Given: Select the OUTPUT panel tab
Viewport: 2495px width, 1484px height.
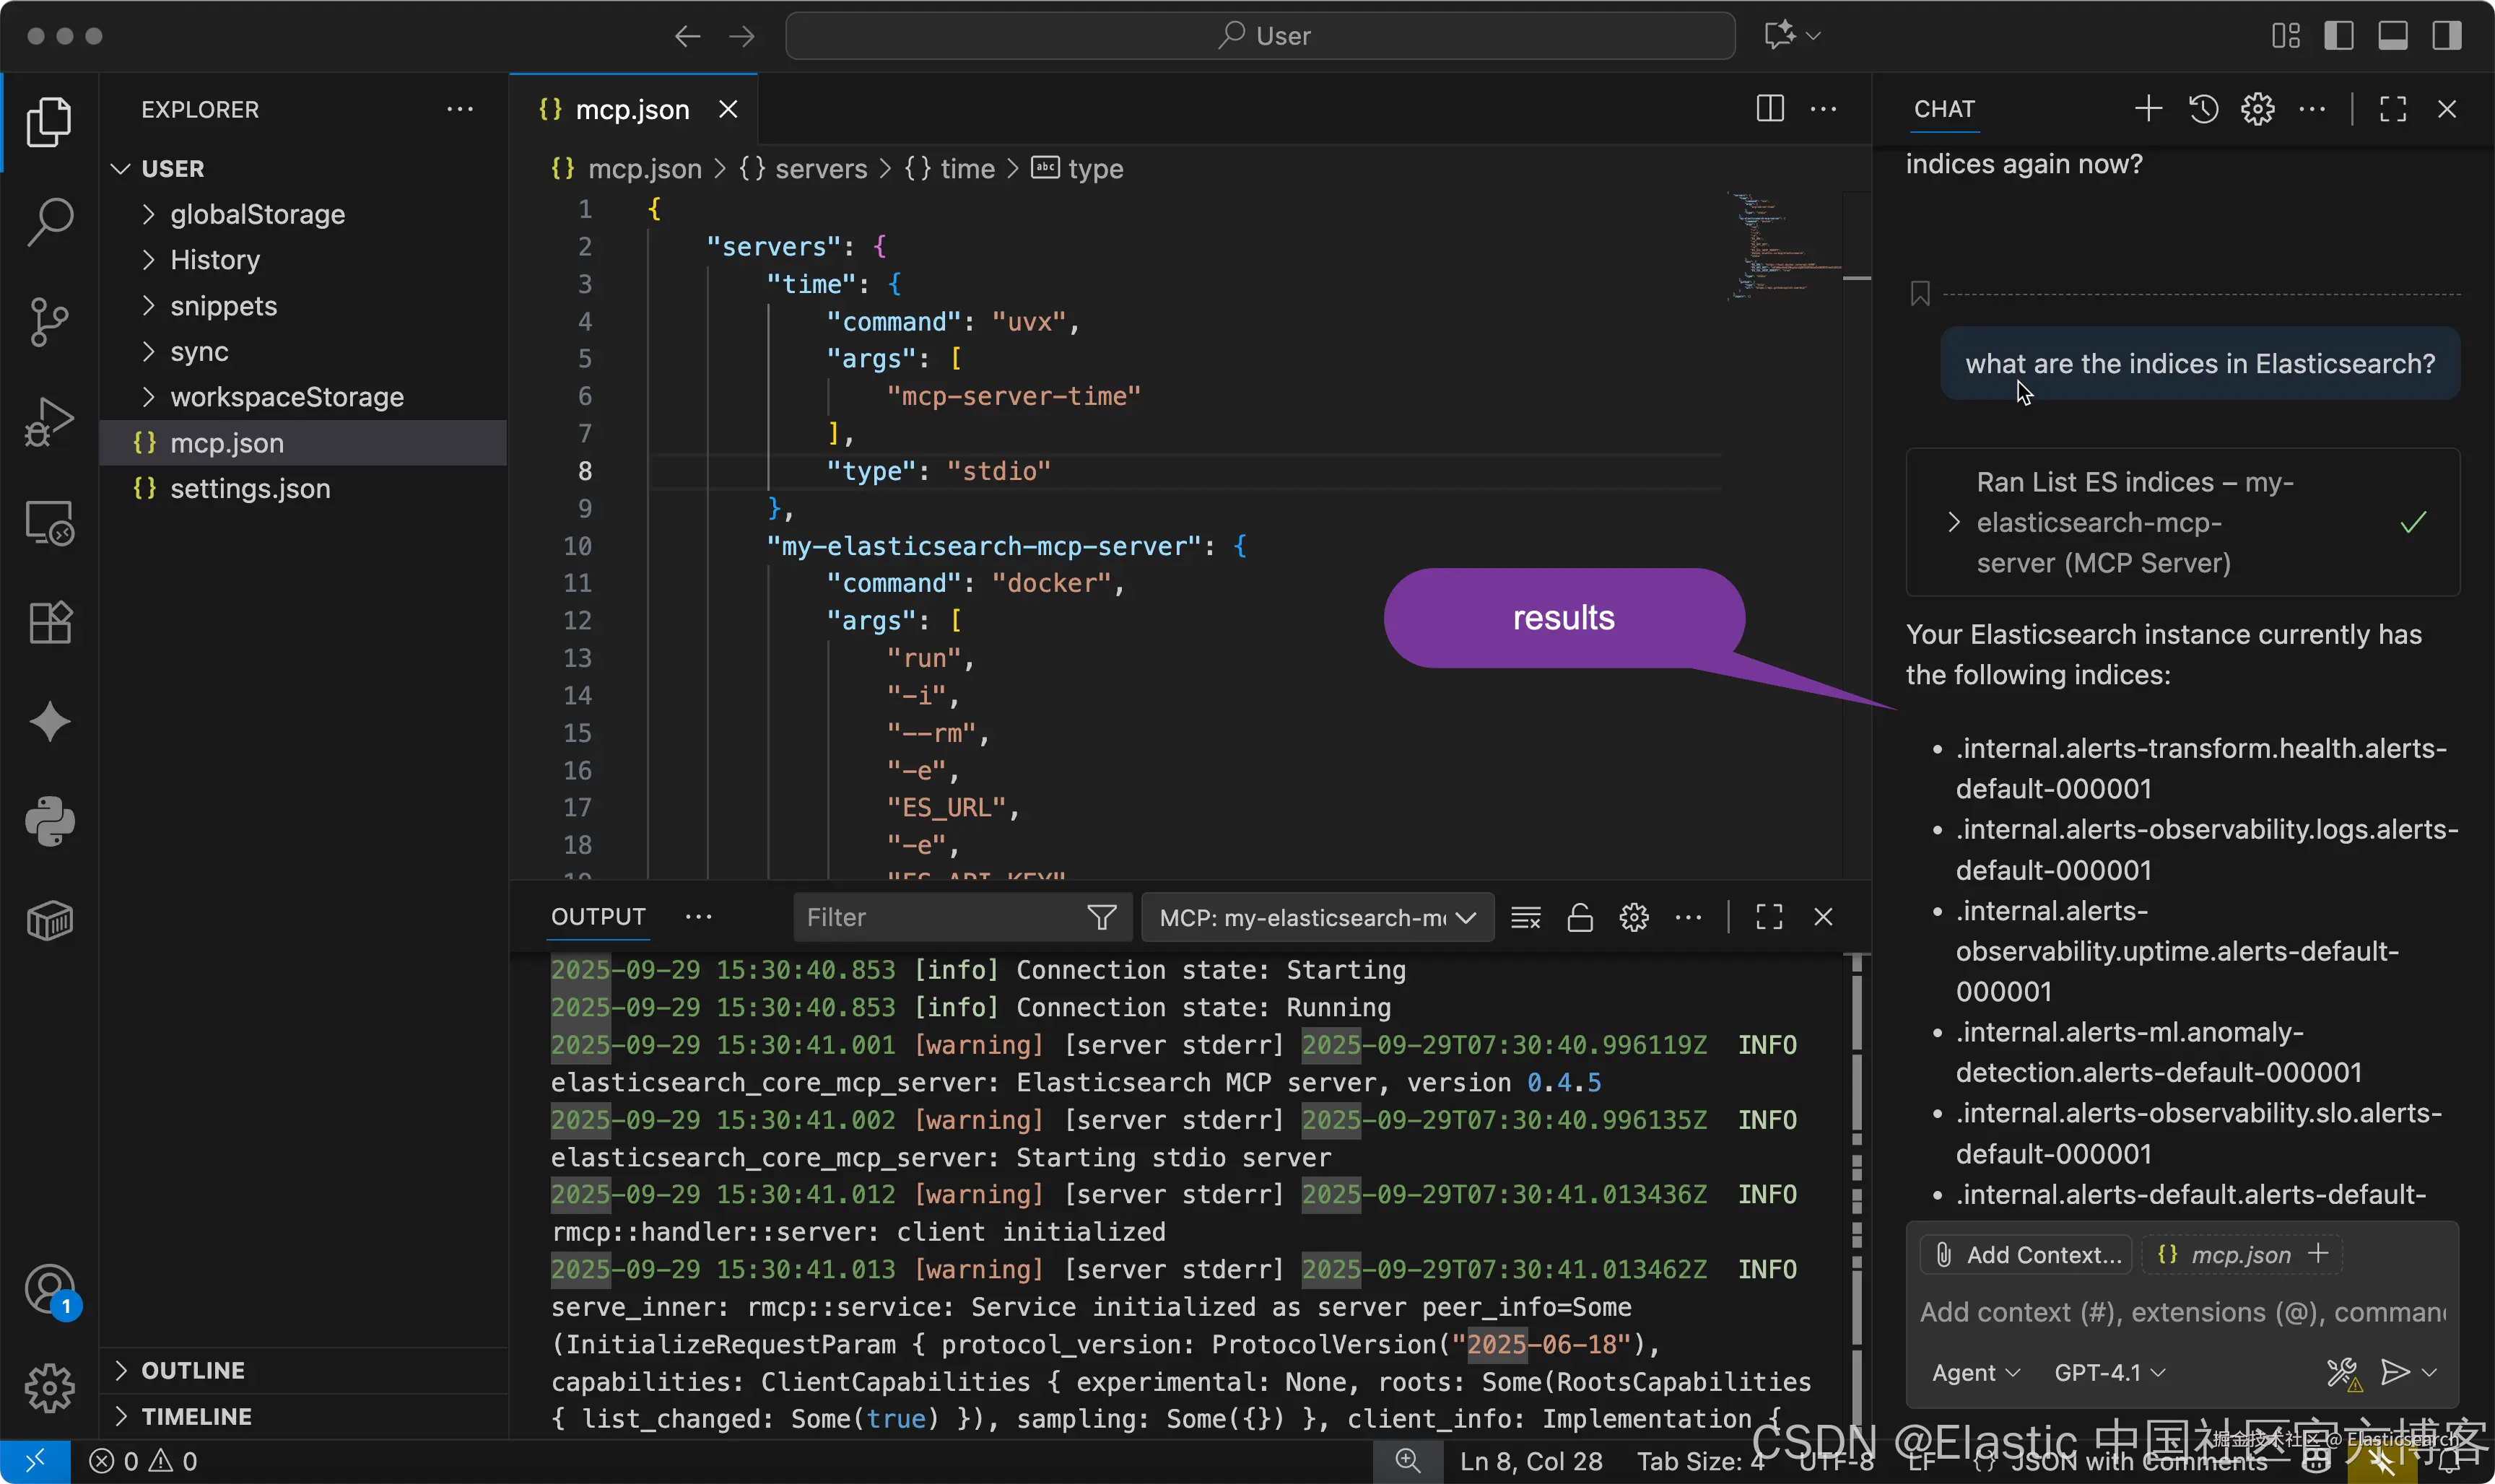Looking at the screenshot, I should (x=598, y=917).
